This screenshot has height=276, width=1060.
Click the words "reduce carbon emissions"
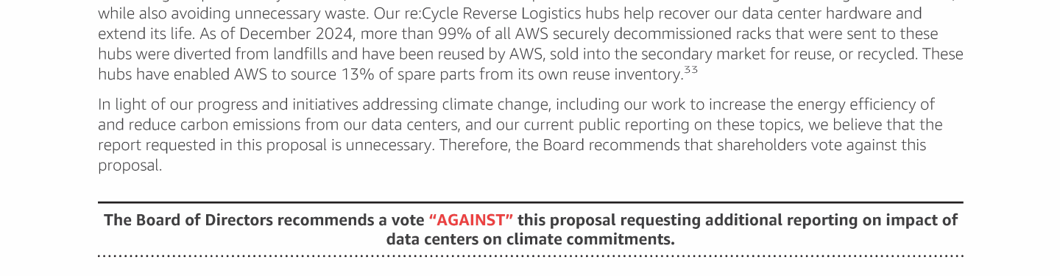[202, 125]
